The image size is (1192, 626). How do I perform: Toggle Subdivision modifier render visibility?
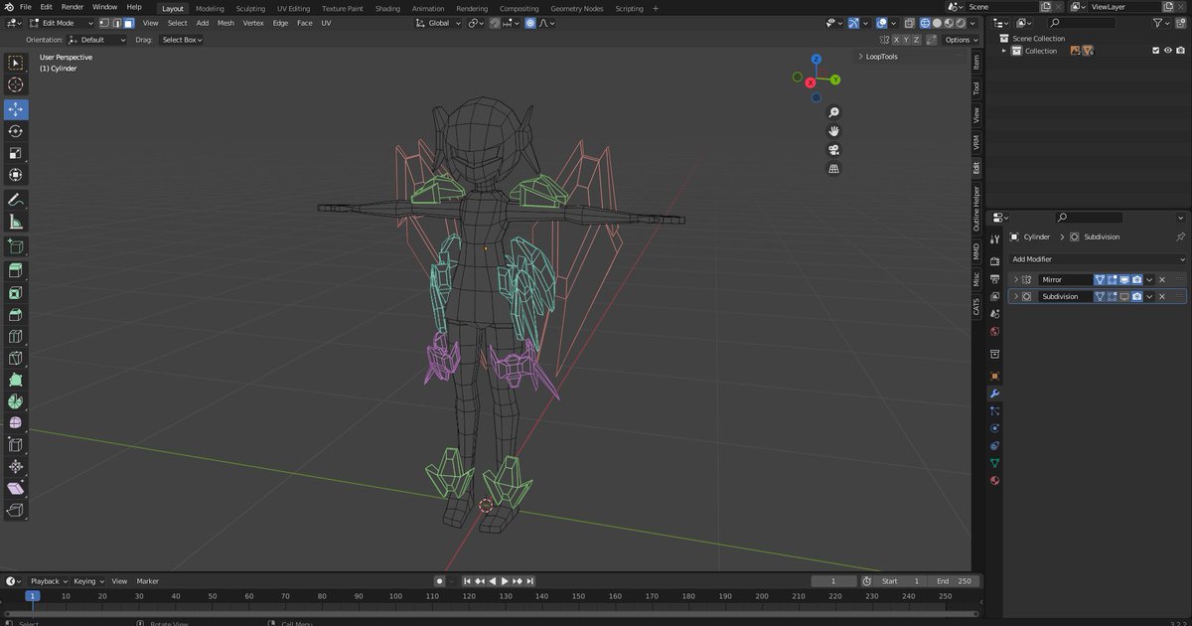point(1136,296)
